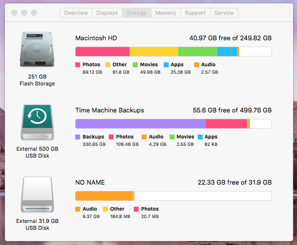Select the Storage tab
This screenshot has height=245, width=297.
(x=136, y=13)
